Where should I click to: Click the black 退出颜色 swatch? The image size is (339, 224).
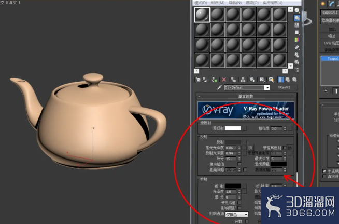(278, 164)
